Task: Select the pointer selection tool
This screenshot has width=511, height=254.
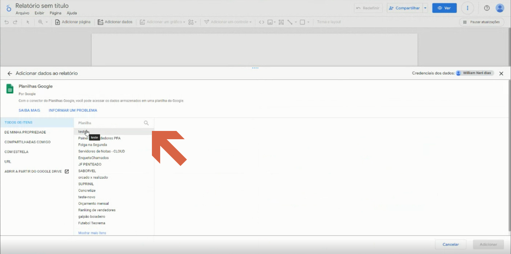Action: pyautogui.click(x=28, y=22)
